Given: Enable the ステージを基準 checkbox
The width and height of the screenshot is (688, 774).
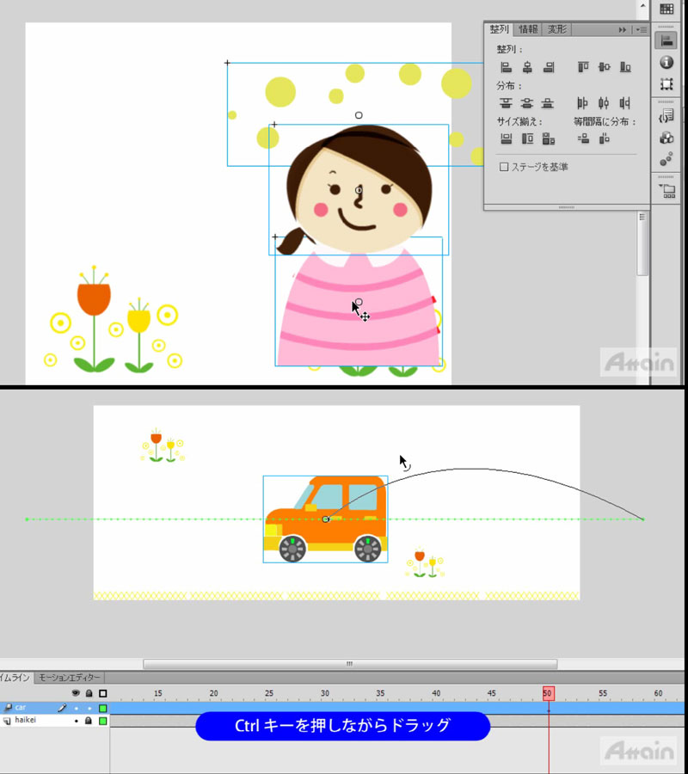Looking at the screenshot, I should (504, 167).
